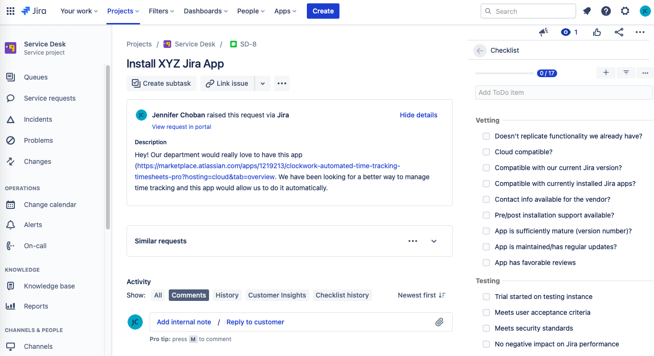The image size is (654, 356).
Task: Open the Settings gear icon
Action: (x=625, y=11)
